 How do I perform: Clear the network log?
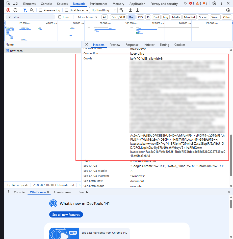pyautogui.click(x=15, y=10)
